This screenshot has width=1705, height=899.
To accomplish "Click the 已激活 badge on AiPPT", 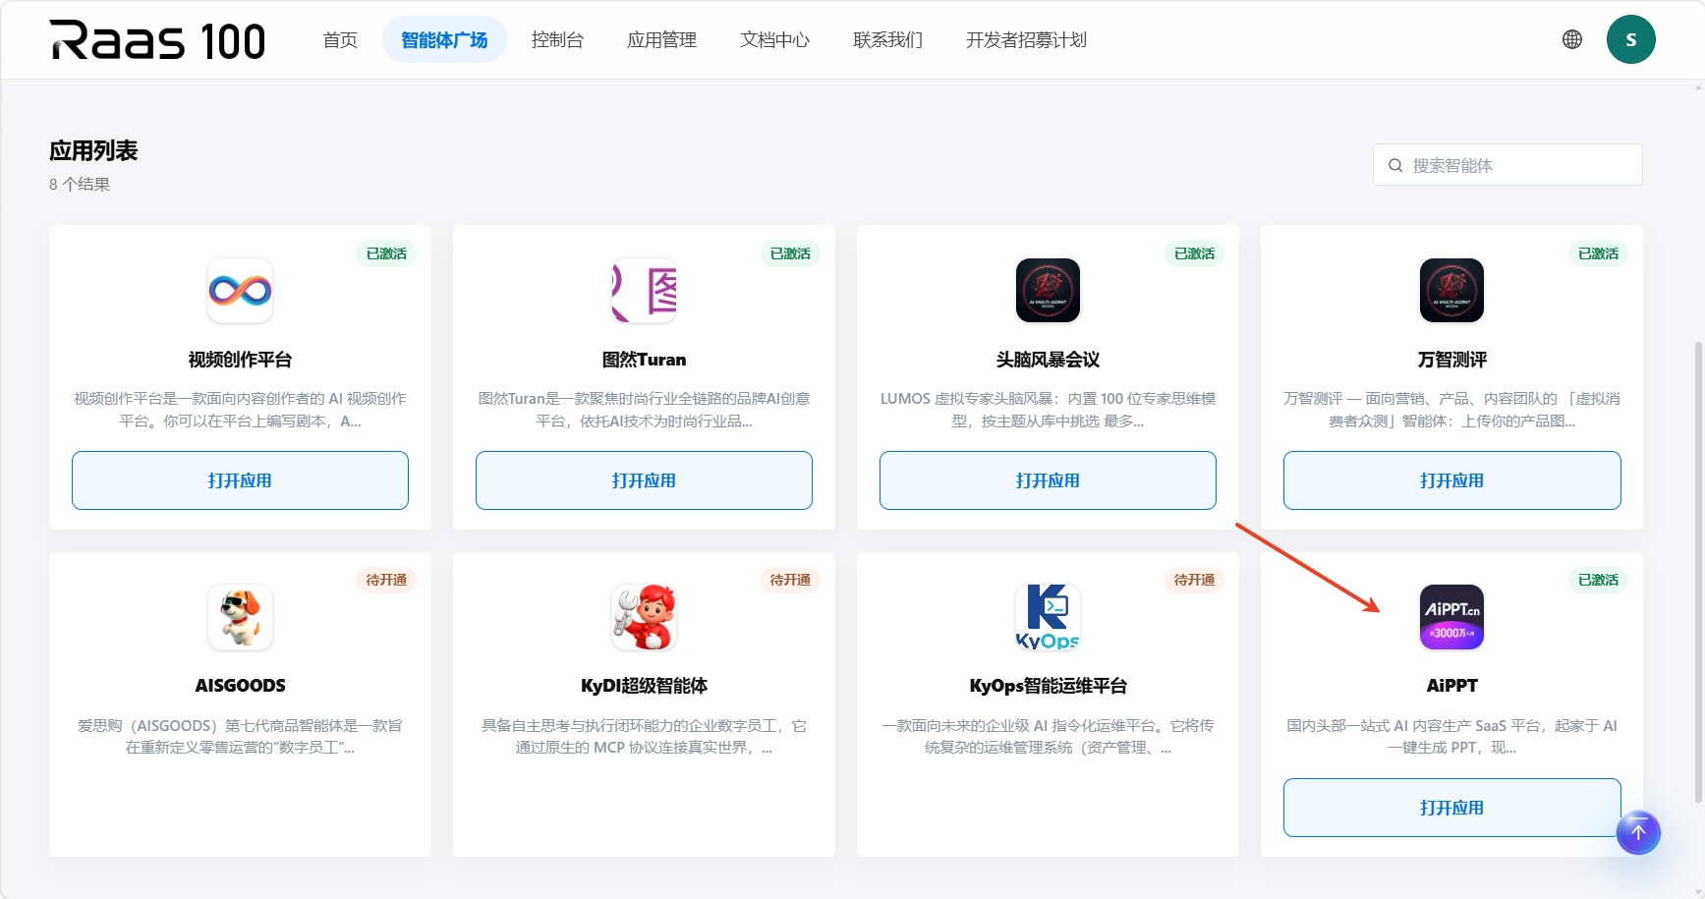I will [x=1598, y=580].
